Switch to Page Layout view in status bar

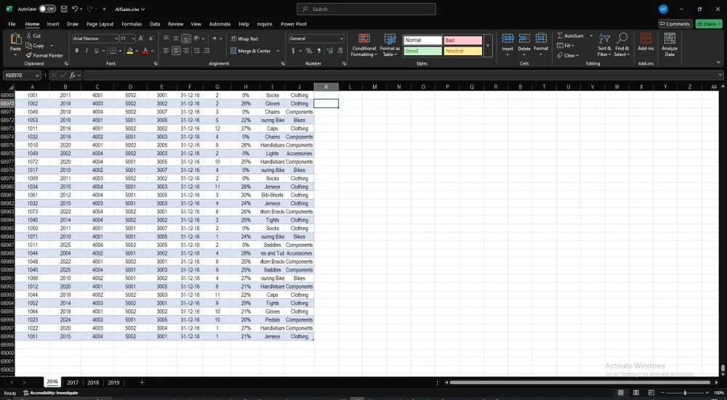click(635, 393)
